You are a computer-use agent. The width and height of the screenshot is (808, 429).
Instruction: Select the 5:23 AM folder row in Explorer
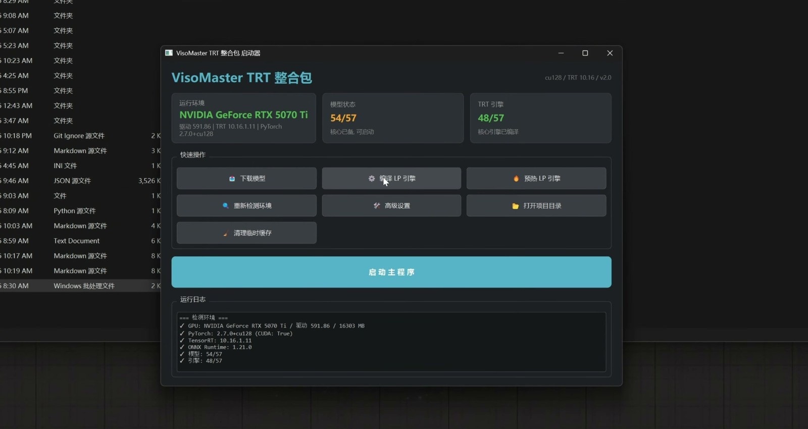(80, 45)
